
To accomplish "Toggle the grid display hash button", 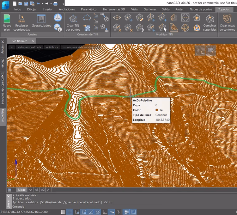I will (70, 212).
